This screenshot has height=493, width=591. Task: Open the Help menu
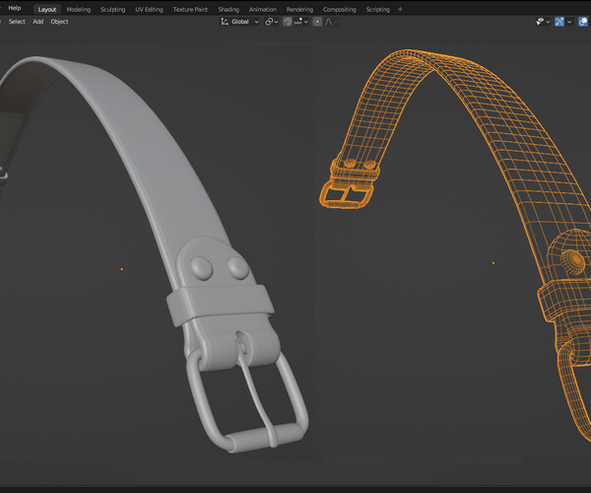15,8
